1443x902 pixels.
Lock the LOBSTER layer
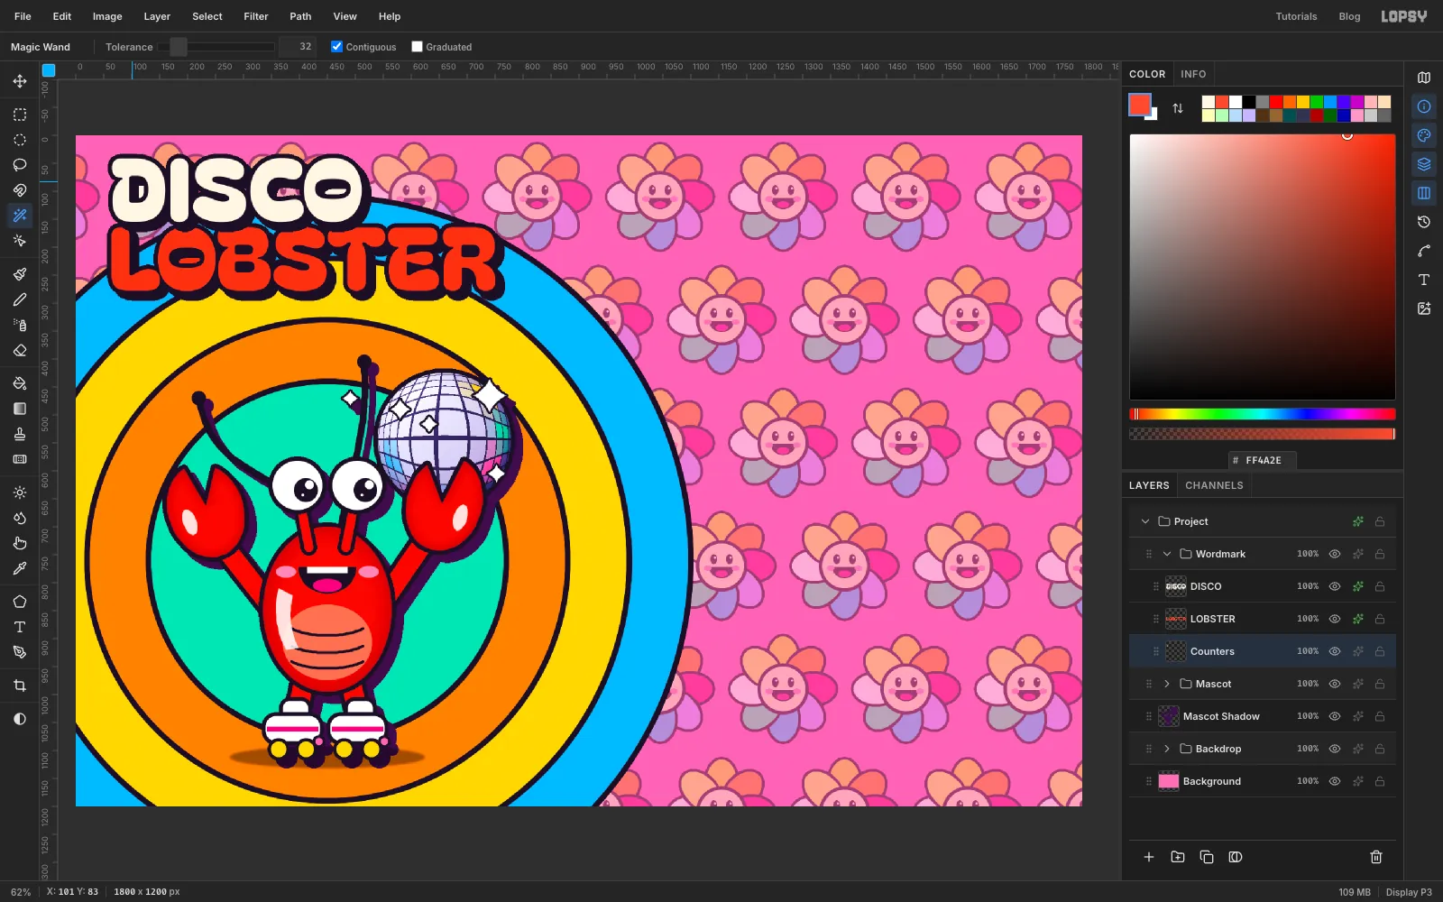(x=1380, y=619)
